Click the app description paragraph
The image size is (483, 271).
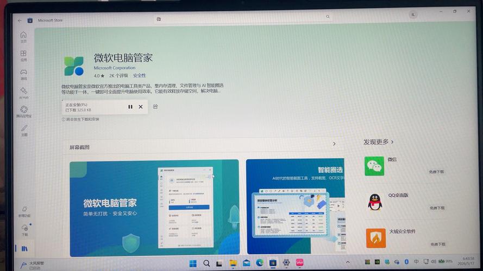click(142, 88)
